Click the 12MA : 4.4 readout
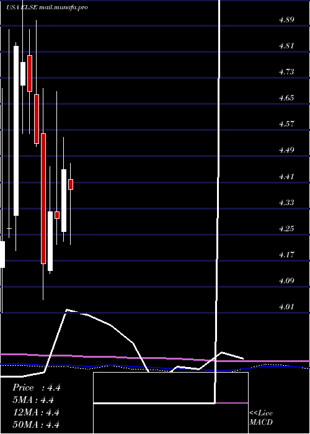The image size is (310, 434). pos(36,412)
